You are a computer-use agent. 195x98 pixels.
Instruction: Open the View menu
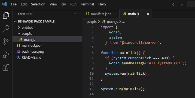tap(53, 4)
